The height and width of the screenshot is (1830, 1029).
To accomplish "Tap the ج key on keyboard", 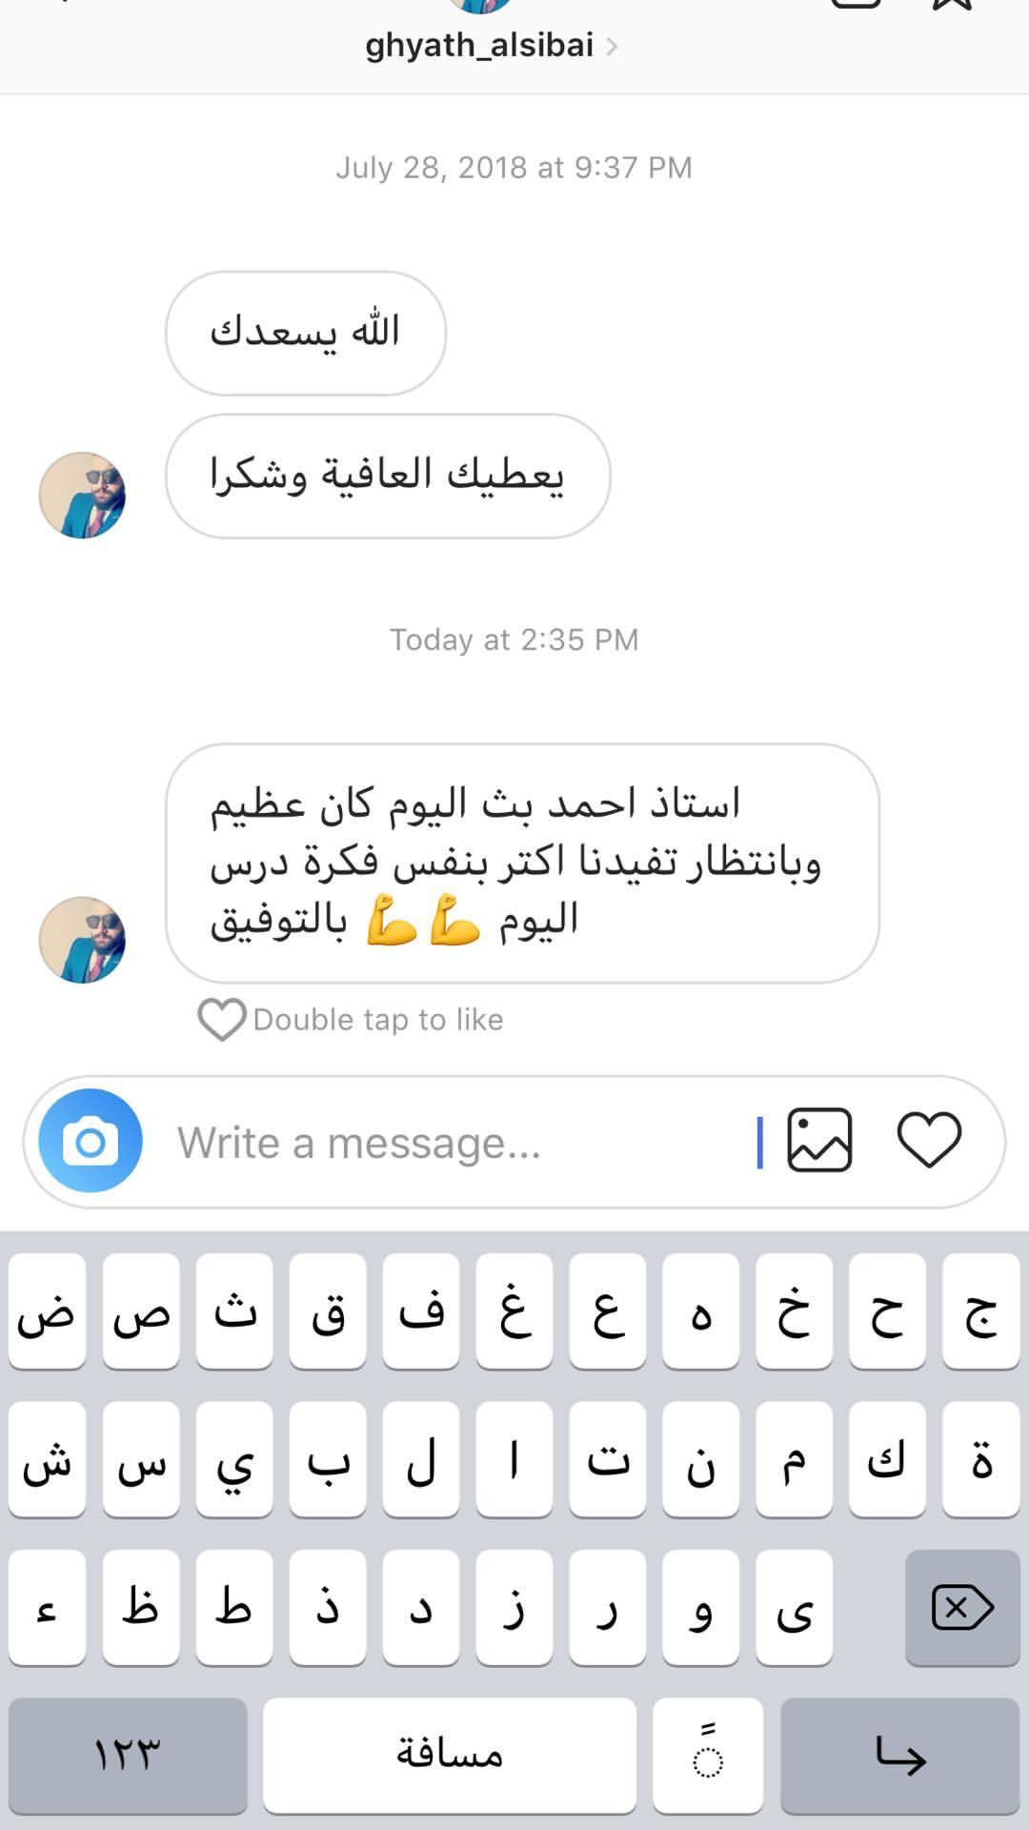I will [x=981, y=1311].
